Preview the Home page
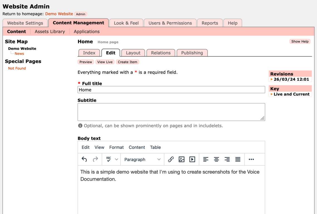Screen dimensions: 317x214 [x=85, y=62]
